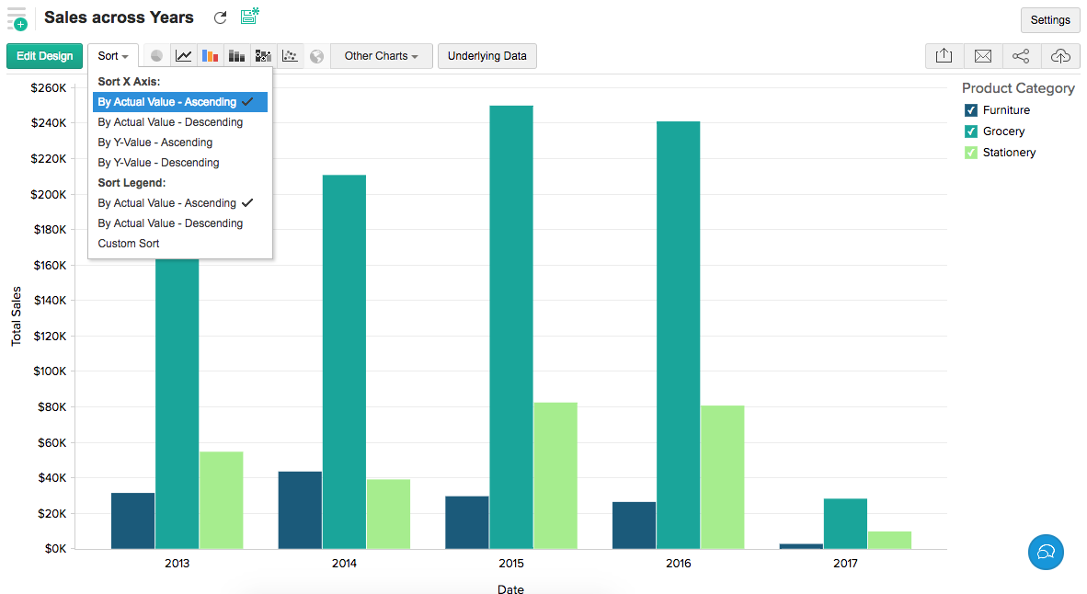1087x594 pixels.
Task: Open the Underlying Data view
Action: (487, 55)
